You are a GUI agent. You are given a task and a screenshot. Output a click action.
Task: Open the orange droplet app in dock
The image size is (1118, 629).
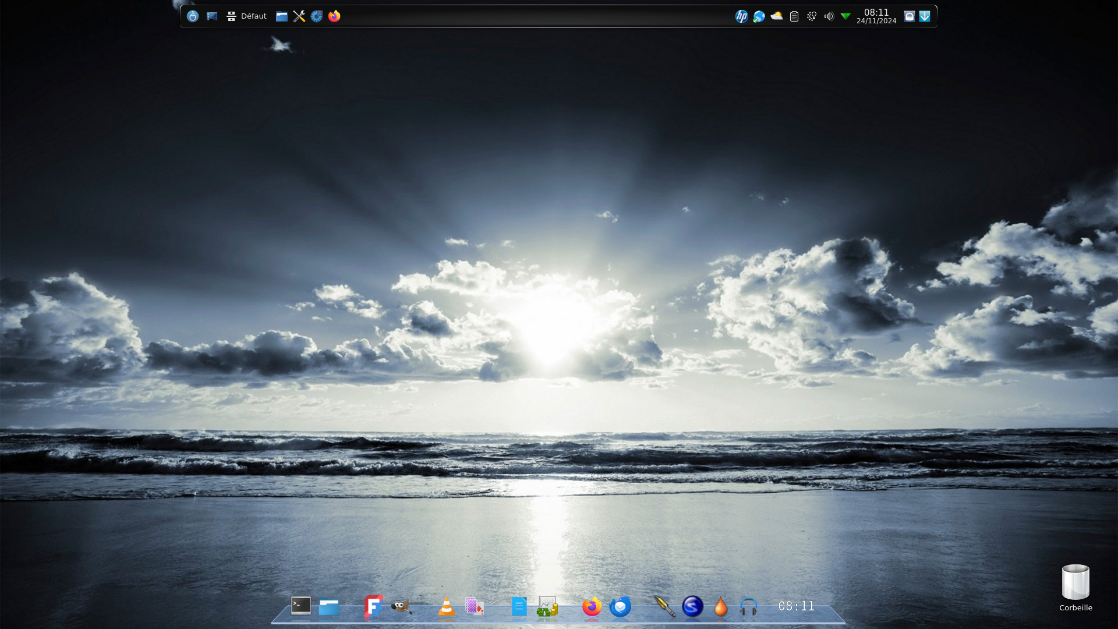[x=721, y=606]
